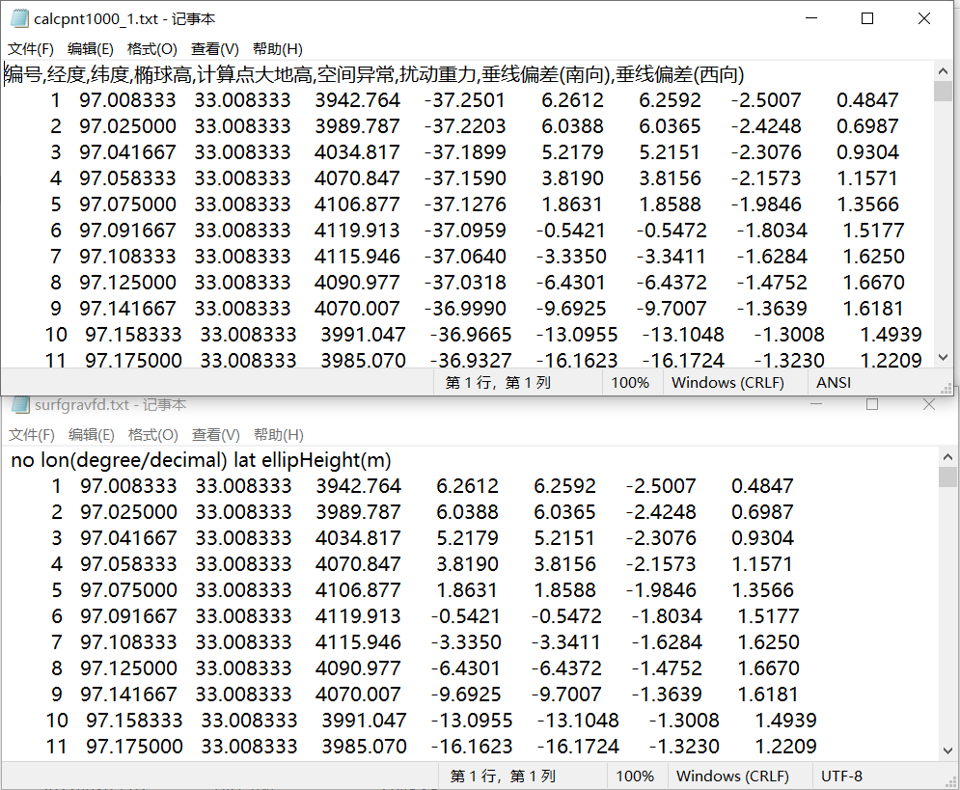This screenshot has width=960, height=790.
Task: Close the surfgravfd.txt Notepad window
Action: click(929, 404)
